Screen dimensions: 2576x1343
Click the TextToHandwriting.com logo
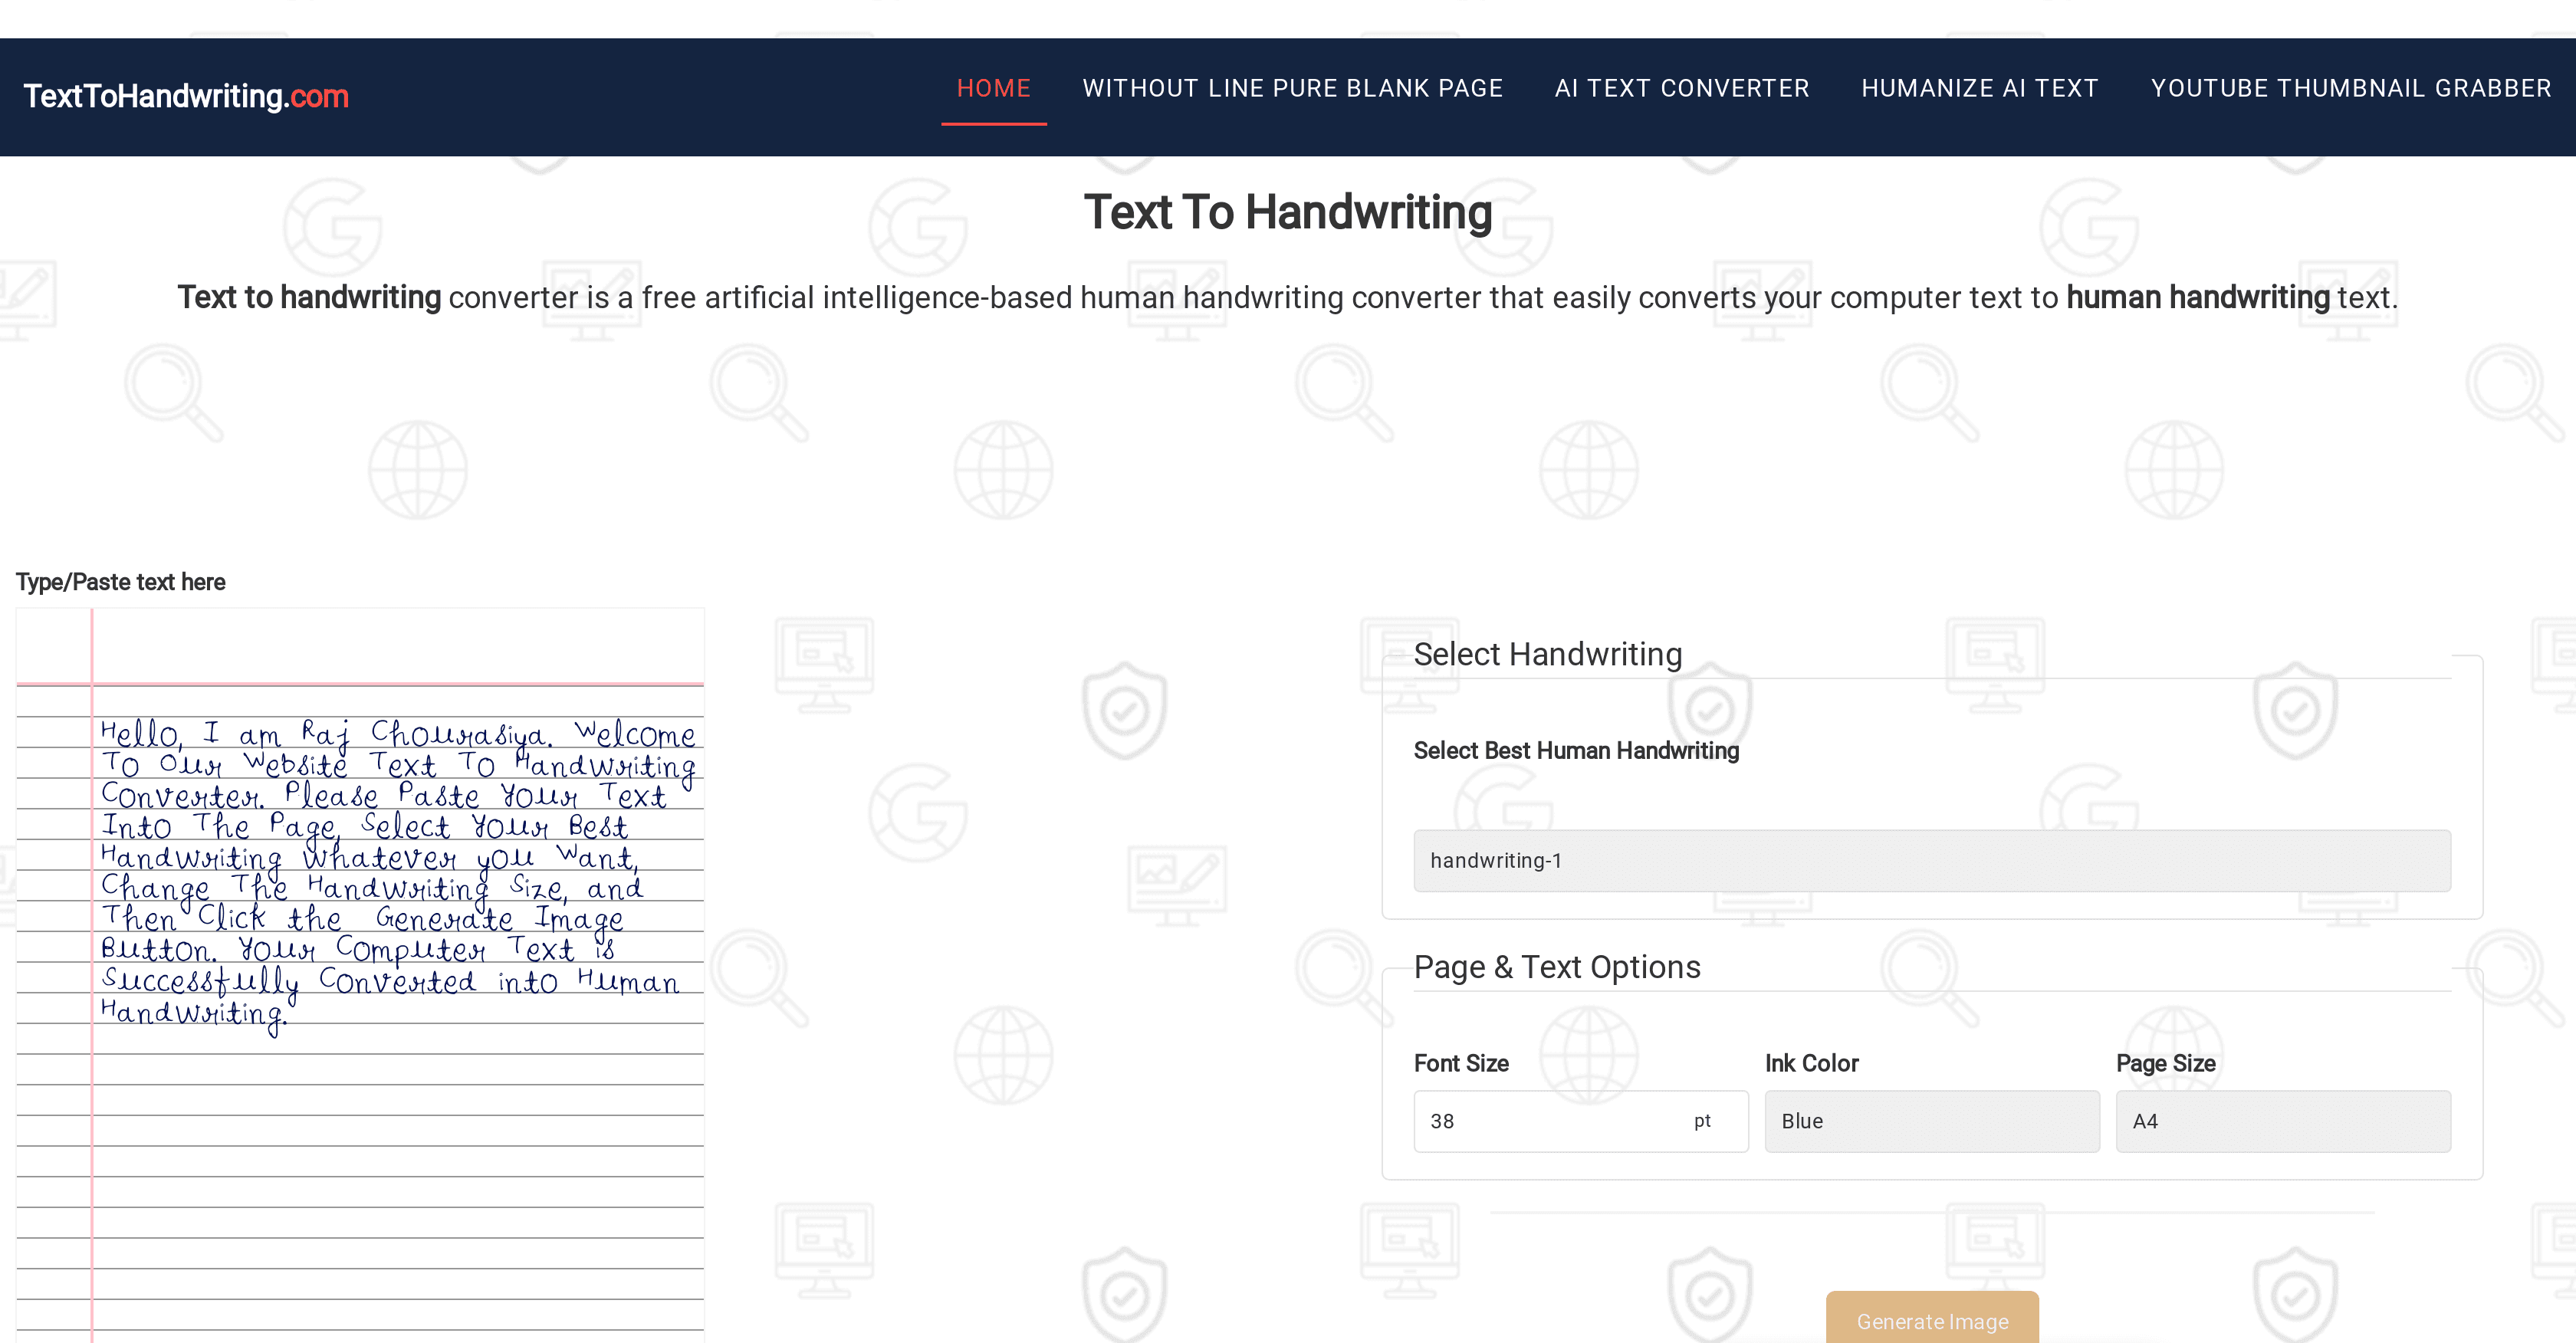(x=186, y=96)
